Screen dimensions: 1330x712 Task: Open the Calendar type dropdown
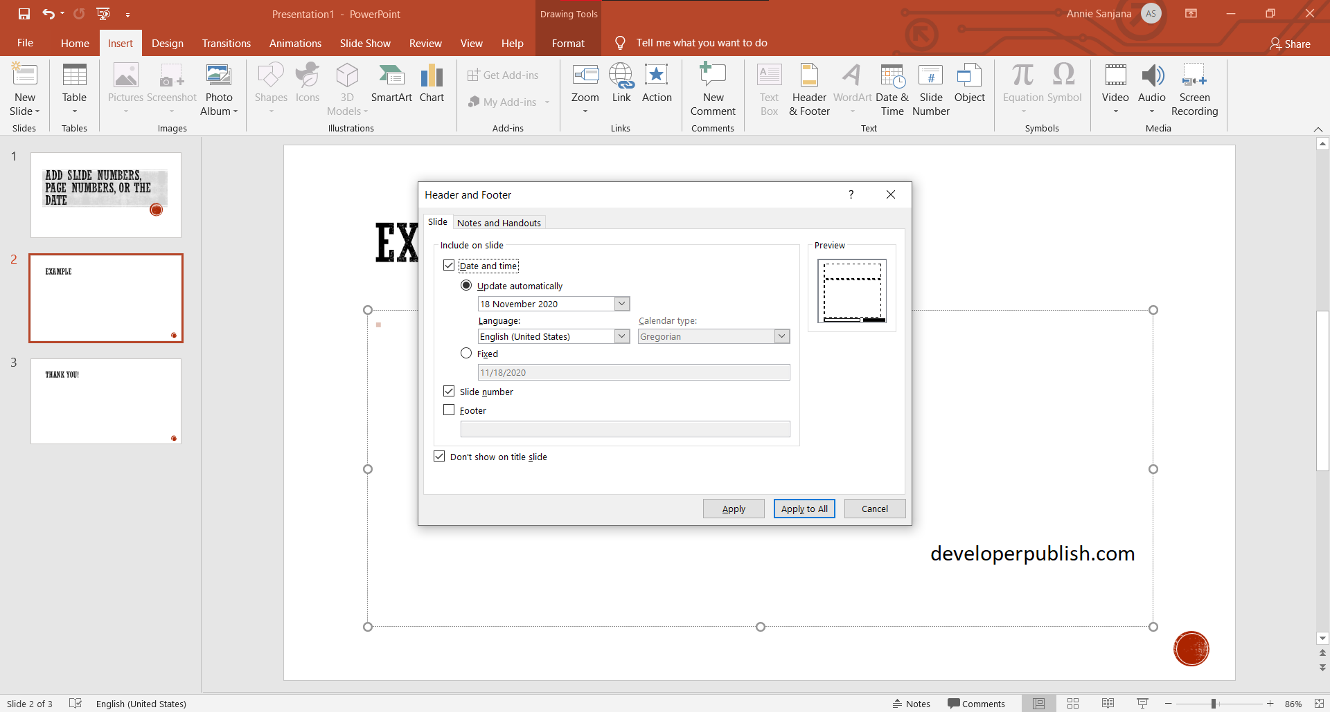pyautogui.click(x=781, y=336)
